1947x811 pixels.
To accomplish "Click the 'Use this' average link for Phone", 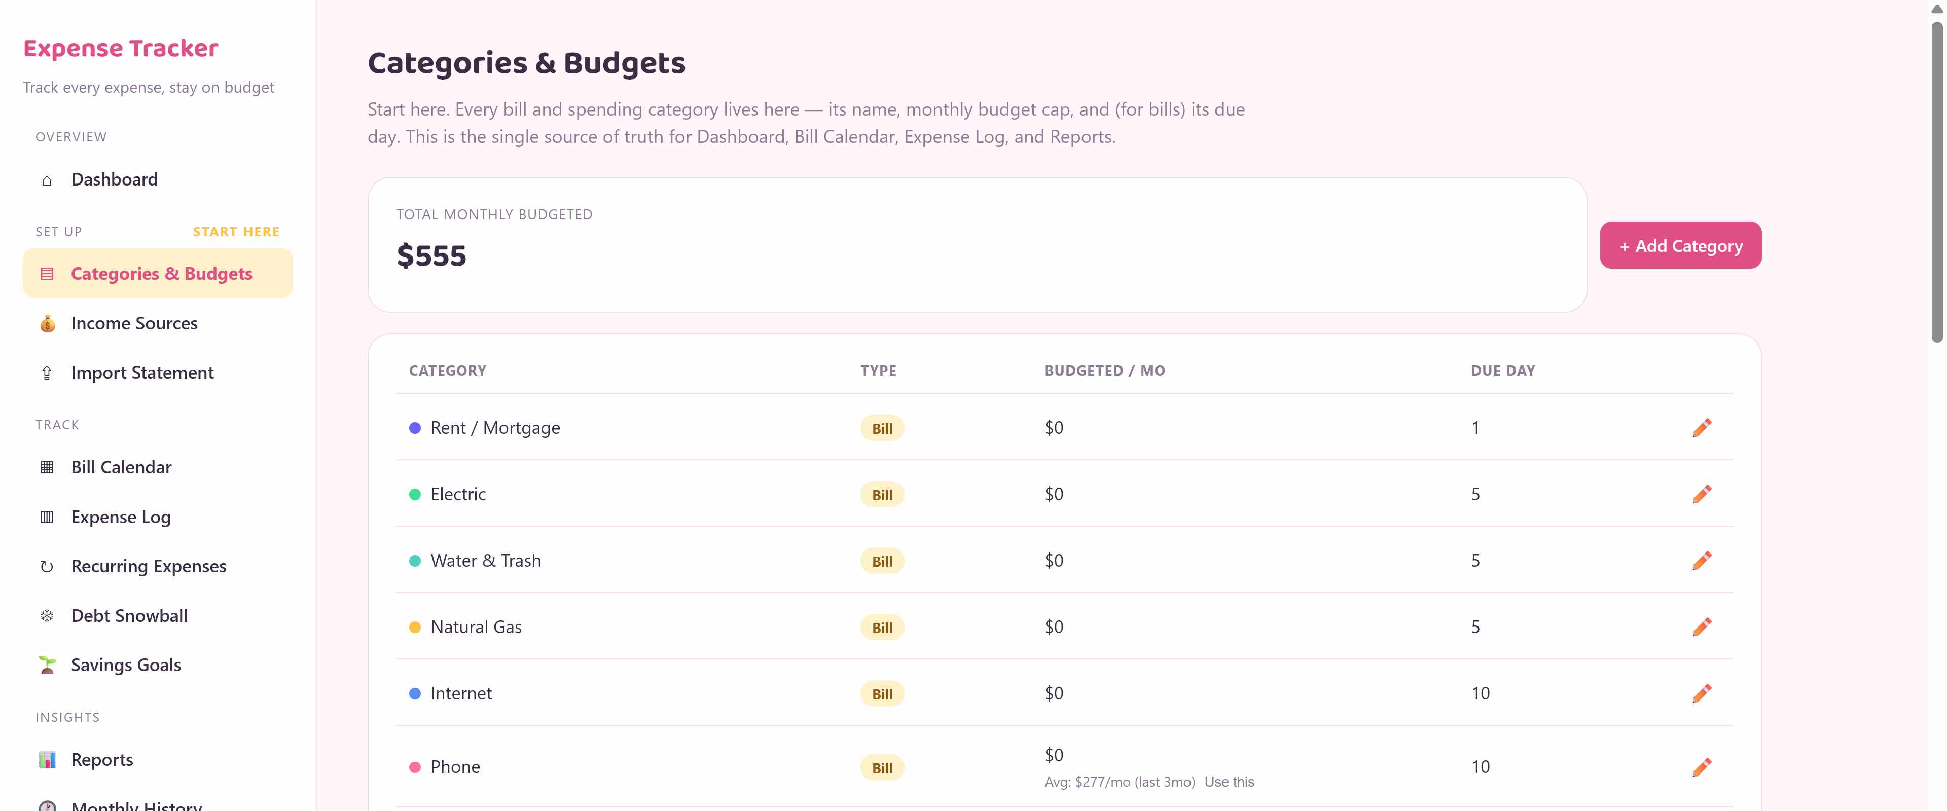I will tap(1229, 782).
